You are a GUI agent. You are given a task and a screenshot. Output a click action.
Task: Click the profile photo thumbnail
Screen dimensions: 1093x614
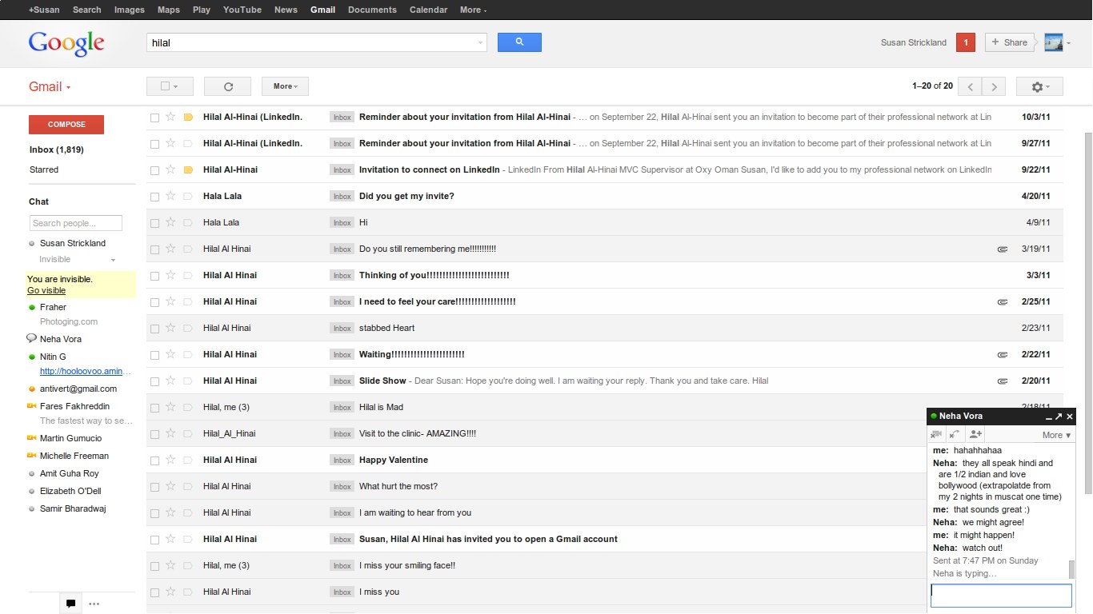pos(1054,42)
